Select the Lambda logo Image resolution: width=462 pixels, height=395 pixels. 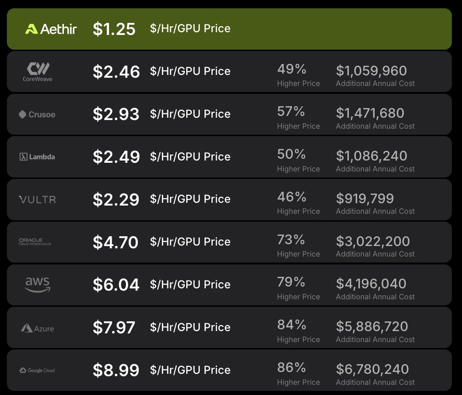point(37,157)
